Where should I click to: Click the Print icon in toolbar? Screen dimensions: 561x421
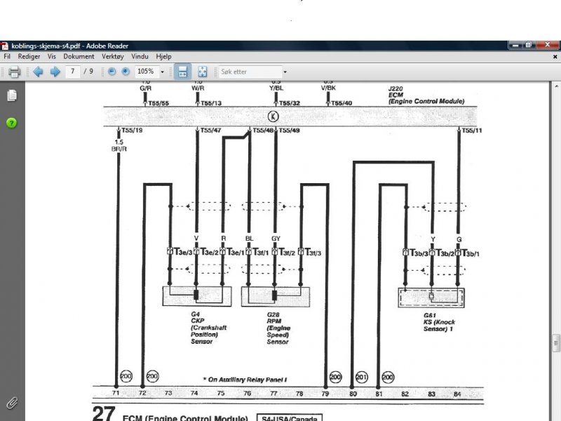click(x=14, y=72)
